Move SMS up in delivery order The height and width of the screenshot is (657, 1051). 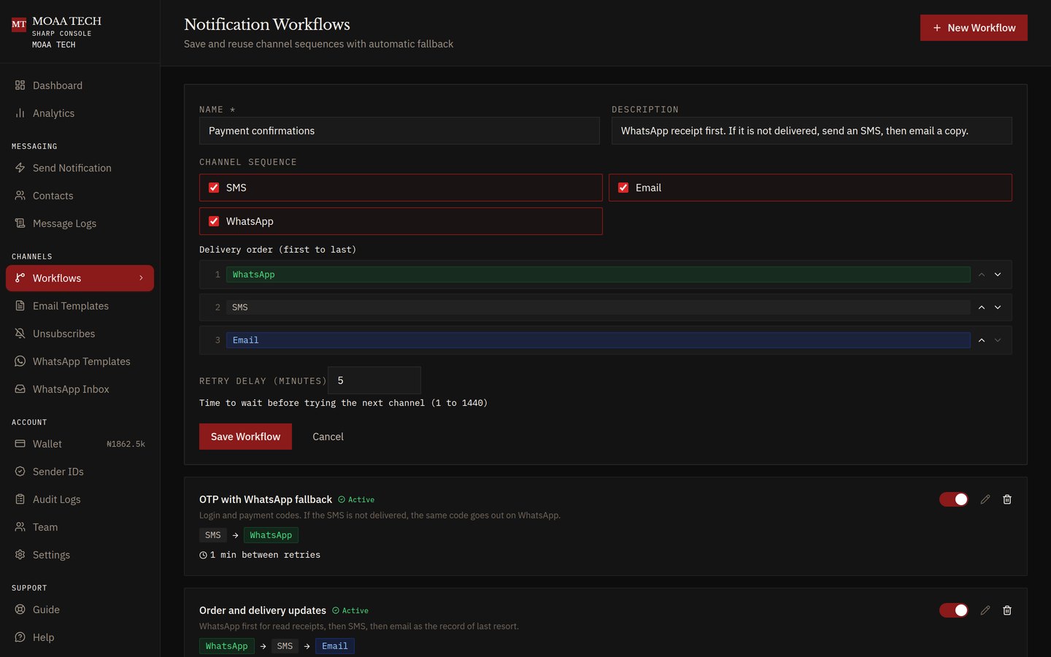(982, 307)
